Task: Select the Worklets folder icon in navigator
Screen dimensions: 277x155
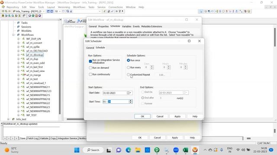Action: coord(18,31)
